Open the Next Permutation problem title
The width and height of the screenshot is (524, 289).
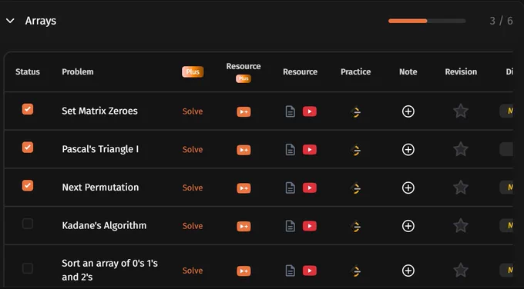pyautogui.click(x=100, y=188)
